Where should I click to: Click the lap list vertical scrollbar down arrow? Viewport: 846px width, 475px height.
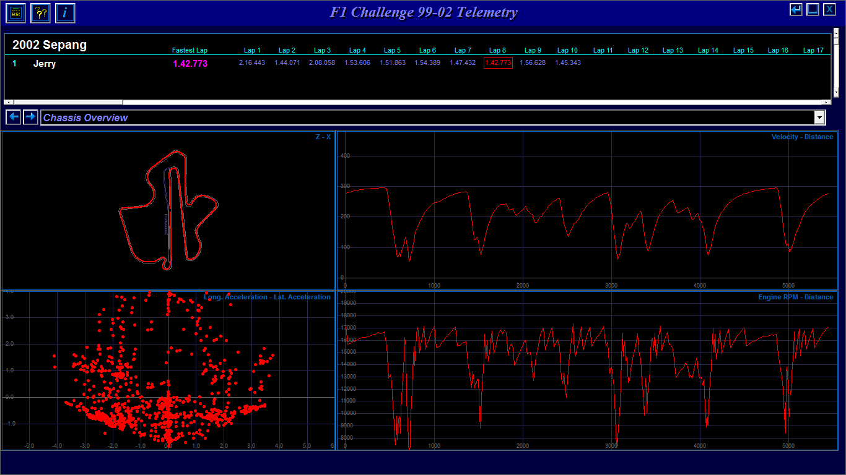coord(836,93)
